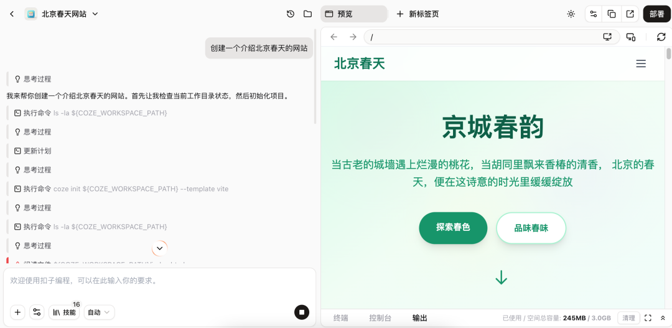The height and width of the screenshot is (328, 672).
Task: Open the preview in an external window
Action: coord(630,14)
